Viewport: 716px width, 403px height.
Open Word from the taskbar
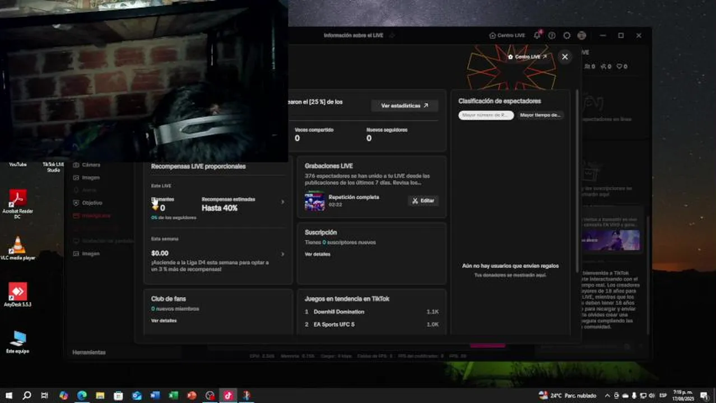[155, 395]
